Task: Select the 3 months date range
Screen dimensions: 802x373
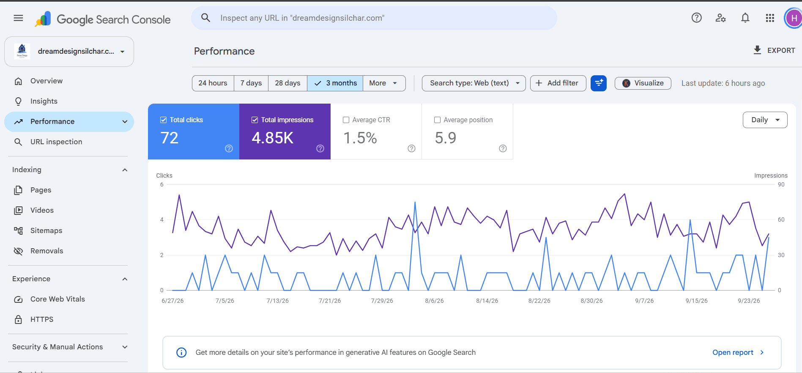Action: coord(335,83)
